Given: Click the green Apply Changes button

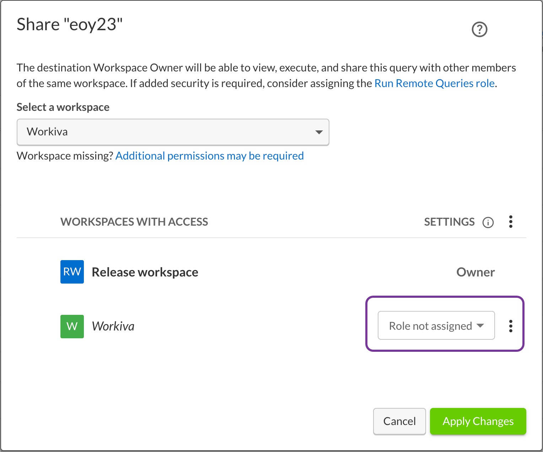Looking at the screenshot, I should click(x=478, y=421).
